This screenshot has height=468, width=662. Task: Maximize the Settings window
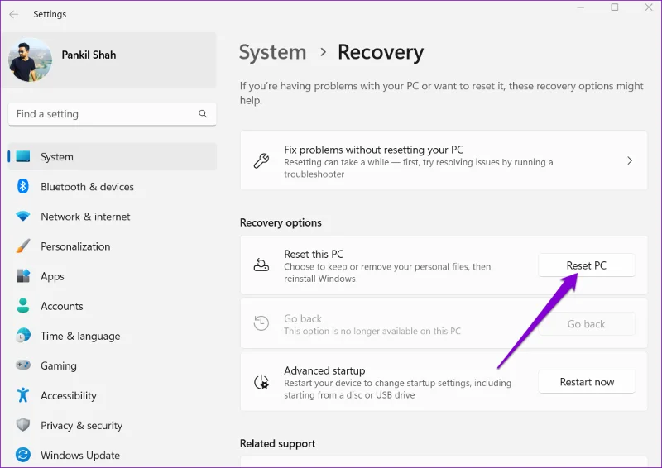(615, 7)
